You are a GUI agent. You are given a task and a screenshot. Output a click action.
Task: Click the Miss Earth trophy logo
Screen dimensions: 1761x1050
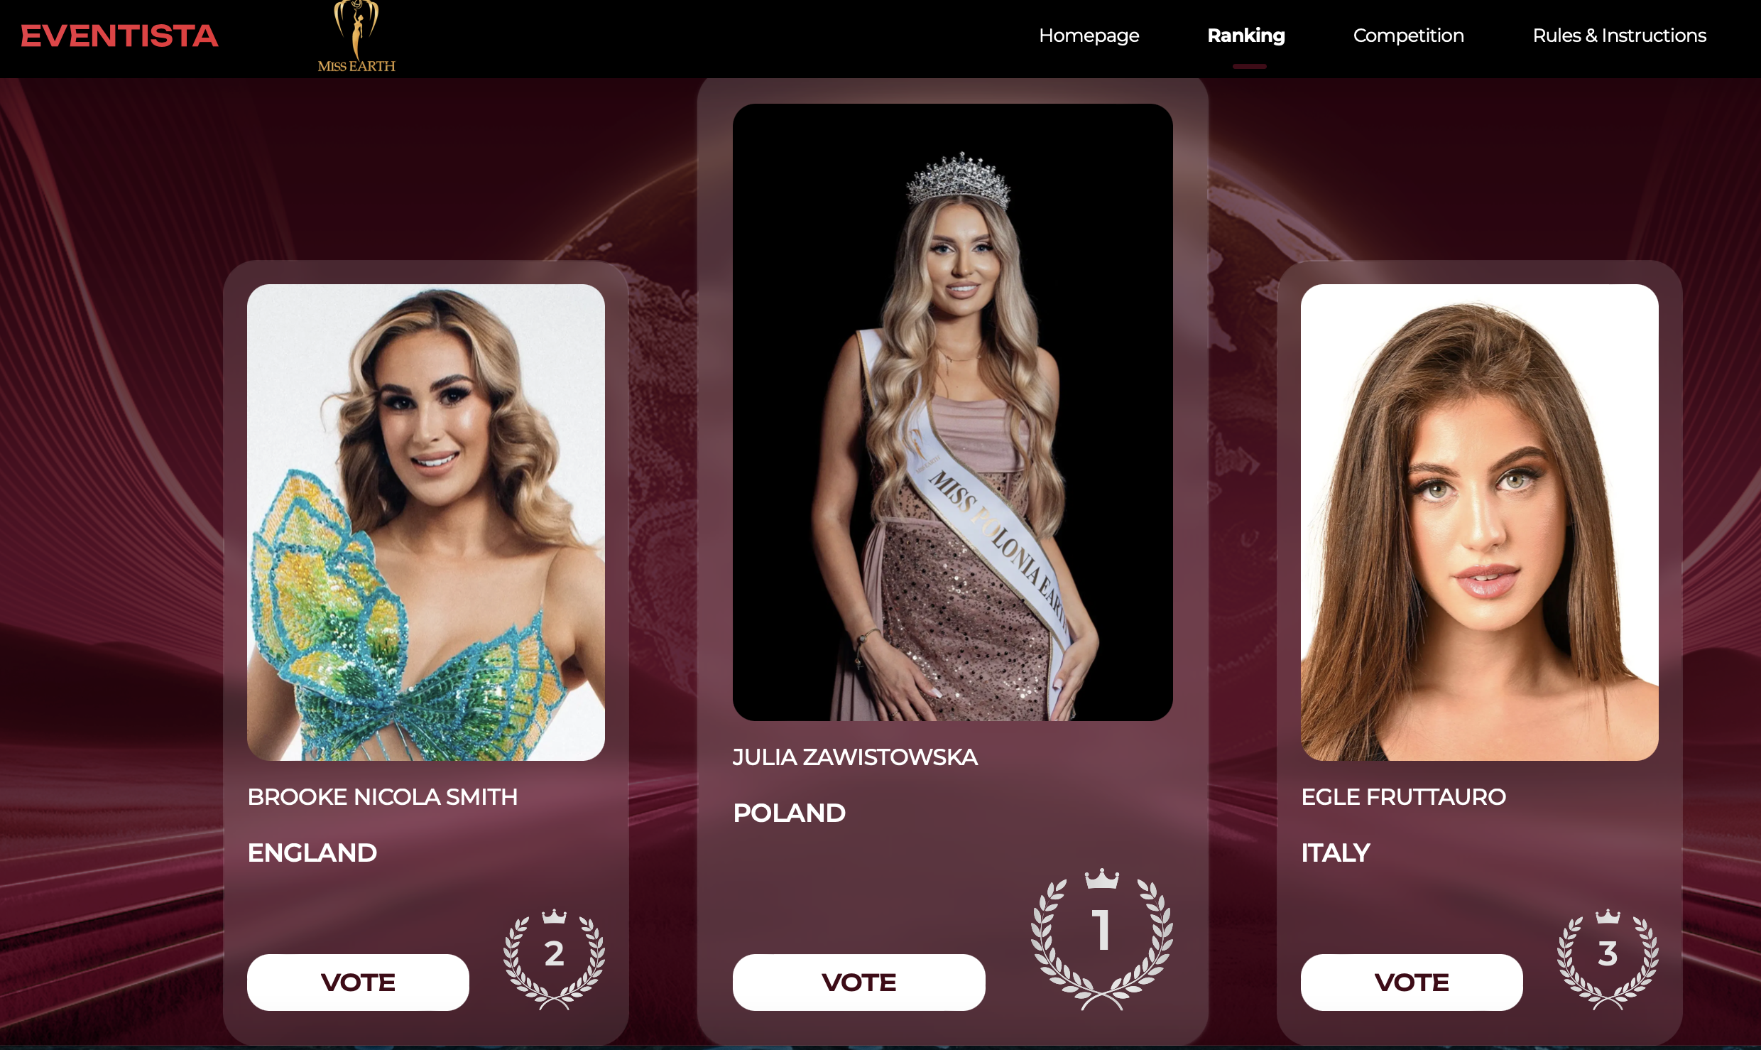coord(356,37)
